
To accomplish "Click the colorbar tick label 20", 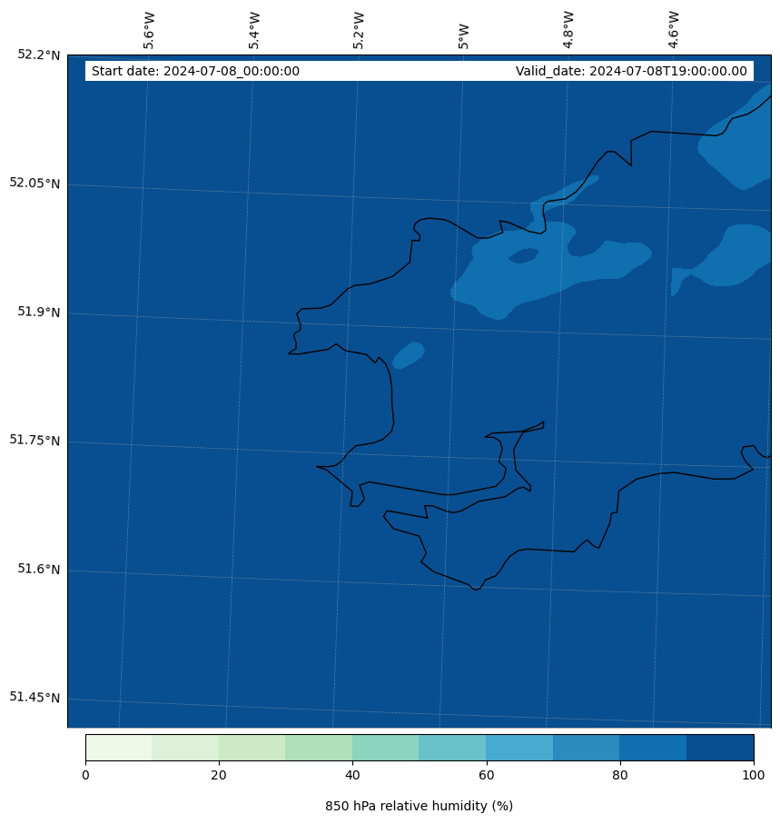I will pos(219,775).
